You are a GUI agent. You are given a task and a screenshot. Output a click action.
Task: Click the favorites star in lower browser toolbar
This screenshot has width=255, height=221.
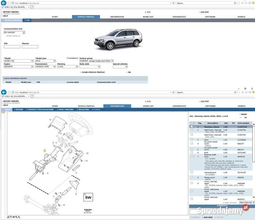point(246,92)
